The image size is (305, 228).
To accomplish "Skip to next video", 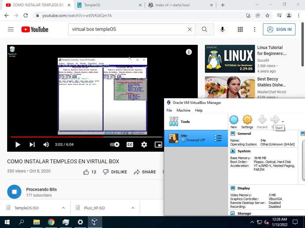I will (x=32, y=145).
